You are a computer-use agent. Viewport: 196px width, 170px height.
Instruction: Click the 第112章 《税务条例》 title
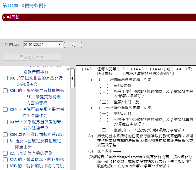click(24, 5)
